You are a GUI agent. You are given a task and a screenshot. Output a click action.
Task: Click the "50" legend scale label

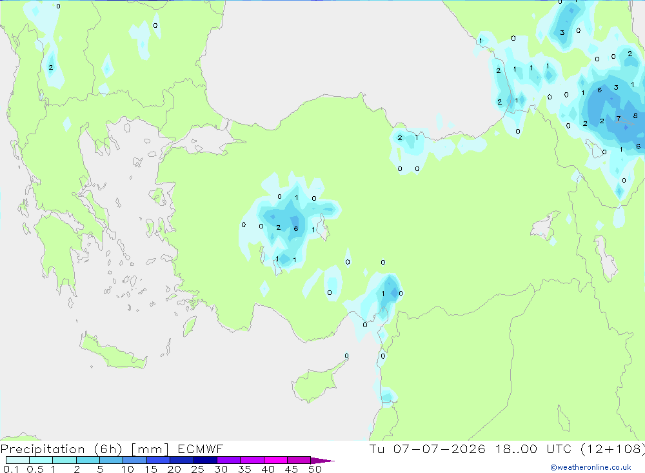tap(315, 469)
